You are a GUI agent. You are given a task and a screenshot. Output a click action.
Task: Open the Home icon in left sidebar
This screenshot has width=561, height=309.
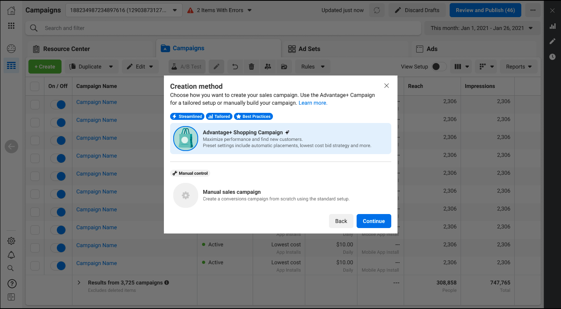(x=11, y=11)
